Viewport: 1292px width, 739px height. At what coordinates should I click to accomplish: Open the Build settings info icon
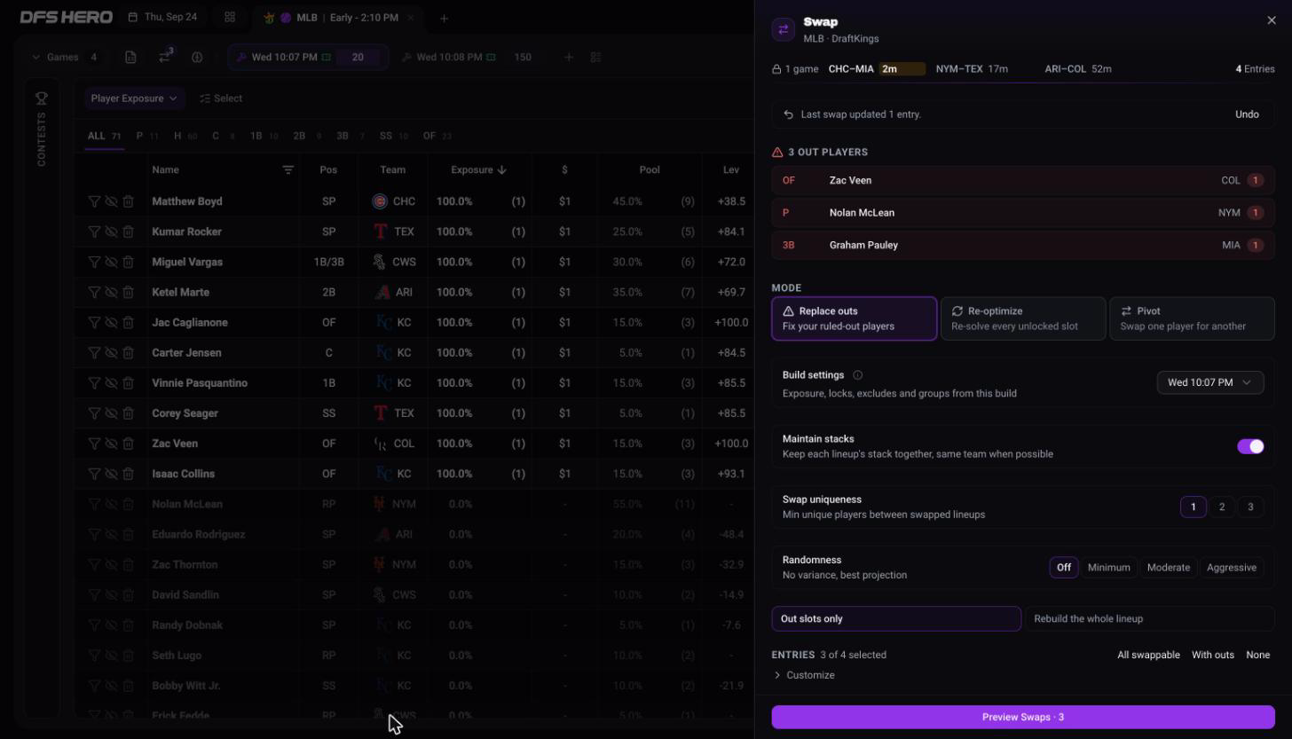857,375
